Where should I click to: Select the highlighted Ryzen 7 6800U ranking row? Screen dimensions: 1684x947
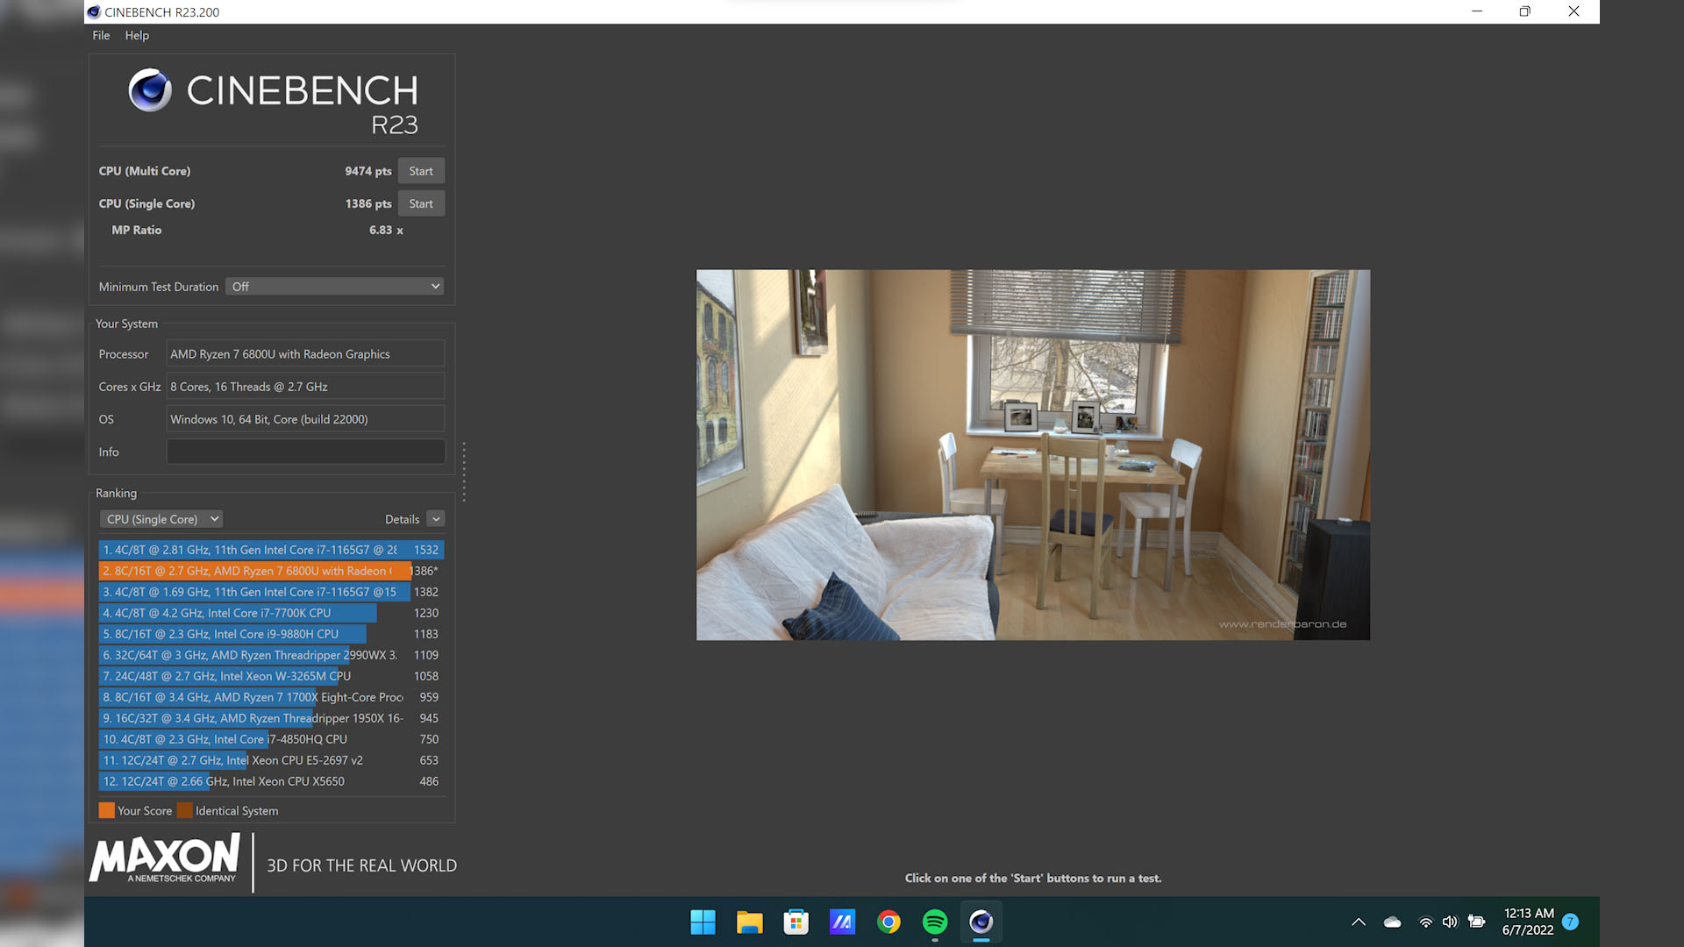(271, 571)
